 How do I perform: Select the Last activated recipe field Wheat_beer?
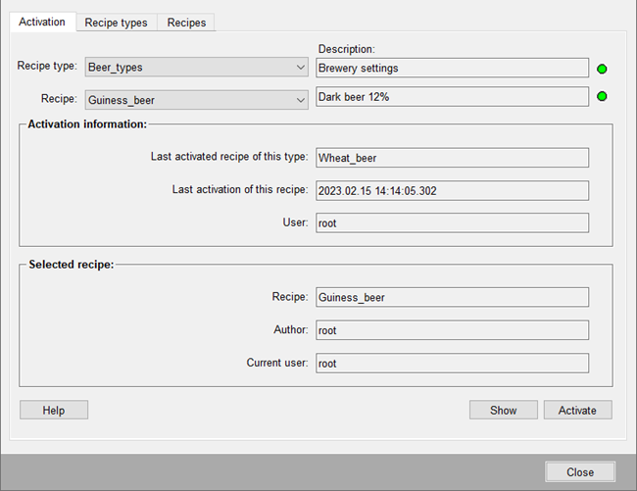pyautogui.click(x=452, y=158)
